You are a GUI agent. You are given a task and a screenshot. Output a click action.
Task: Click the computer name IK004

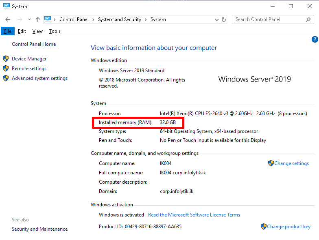(x=166, y=163)
